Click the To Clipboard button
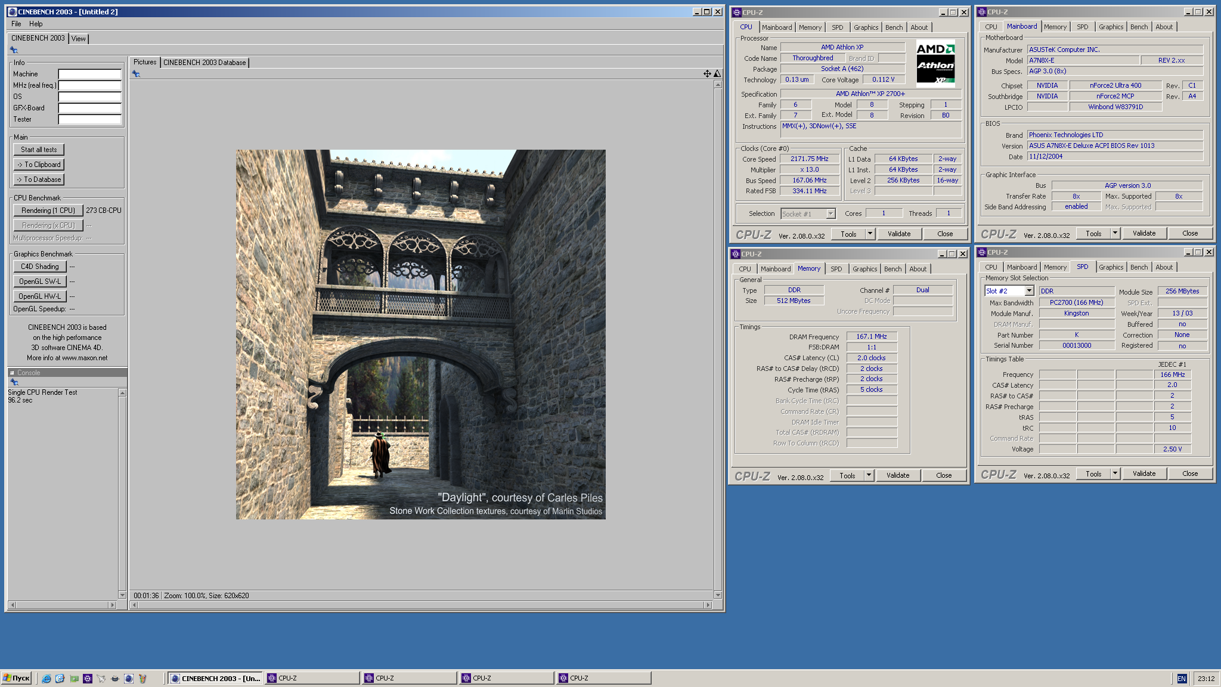 [x=39, y=165]
